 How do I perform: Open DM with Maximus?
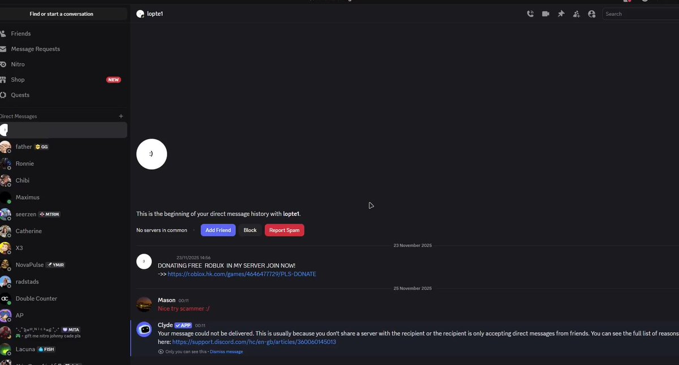coord(63,197)
